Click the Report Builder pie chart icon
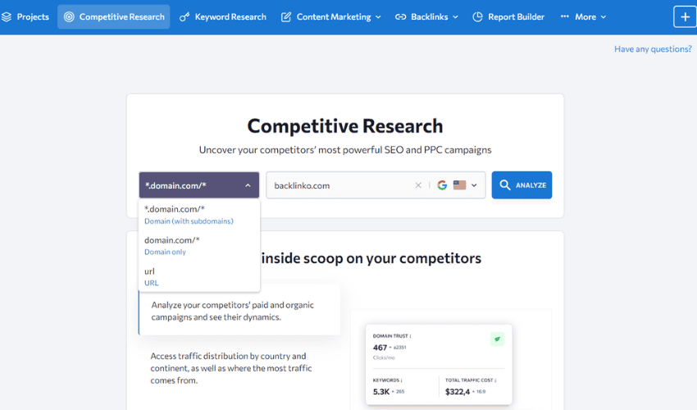Viewport: 697px width, 410px height. 477,17
